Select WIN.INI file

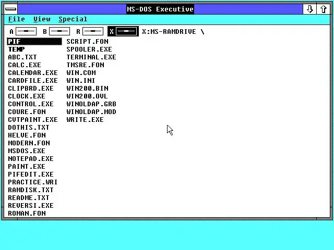click(80, 81)
